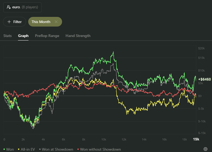Image resolution: width=212 pixels, height=152 pixels.
Task: Click the This Month filter label
Action: 41,22
